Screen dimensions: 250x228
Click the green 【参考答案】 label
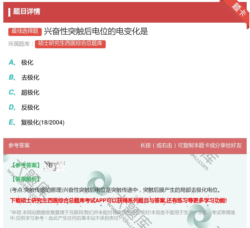tap(26, 165)
